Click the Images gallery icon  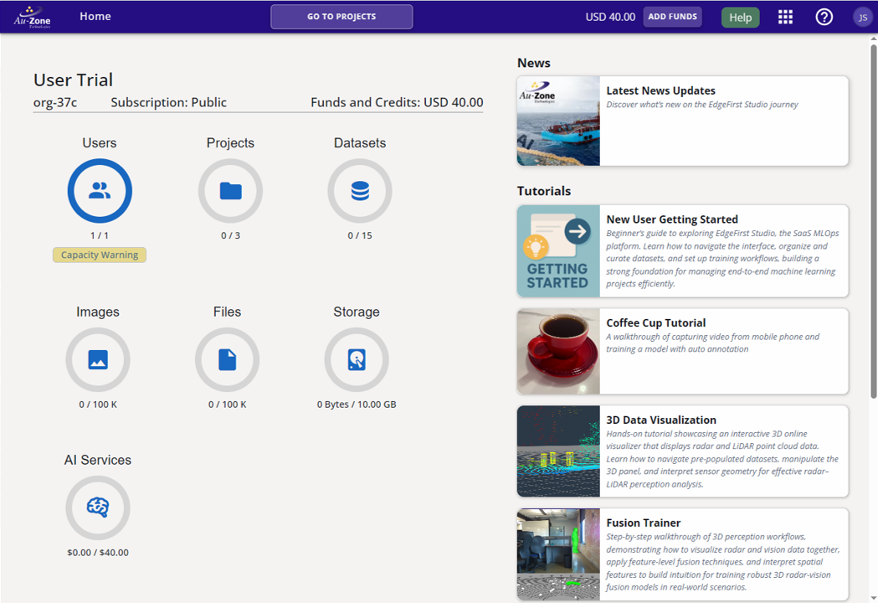point(98,359)
